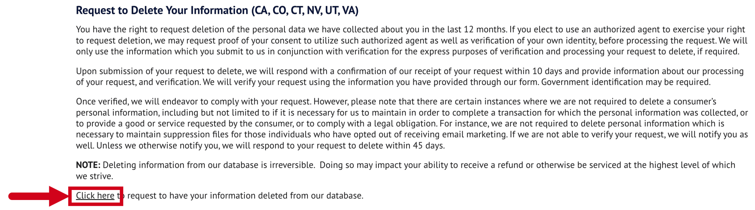Viewport: 755px width, 210px height.
Task: Click the paragraph starting 'You have the right'
Action: 412,40
